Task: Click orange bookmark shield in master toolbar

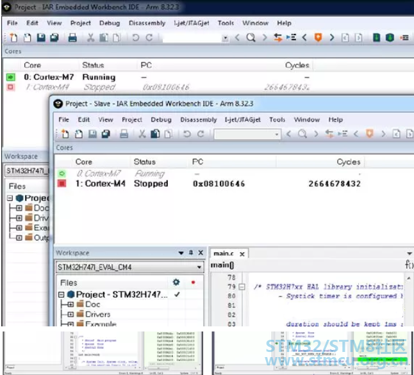Action: coord(318,38)
